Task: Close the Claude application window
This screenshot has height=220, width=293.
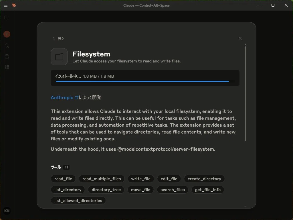Action: [x=286, y=5]
